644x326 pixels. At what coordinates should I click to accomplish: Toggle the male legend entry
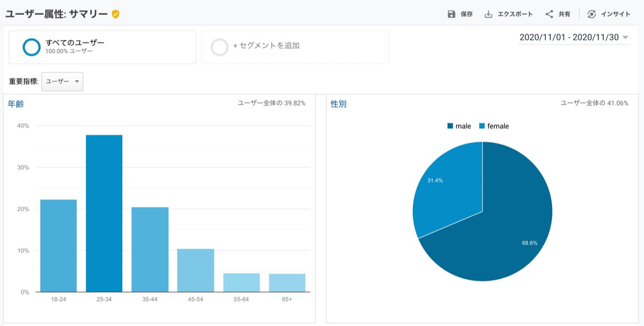click(459, 126)
